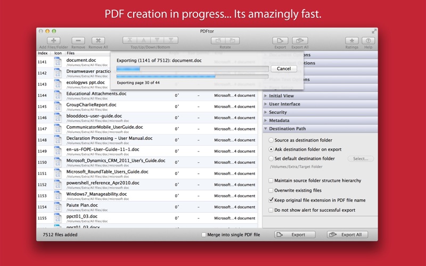The height and width of the screenshot is (266, 426).
Task: Select the Declaration Processing - User Manual.doc row
Action: pyautogui.click(x=147, y=140)
